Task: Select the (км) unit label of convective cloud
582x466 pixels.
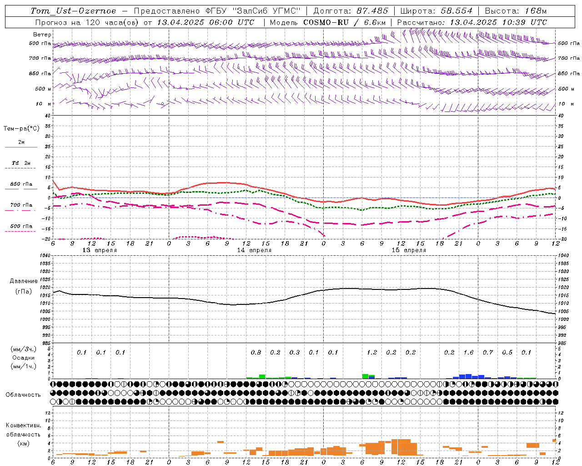Action: point(24,443)
